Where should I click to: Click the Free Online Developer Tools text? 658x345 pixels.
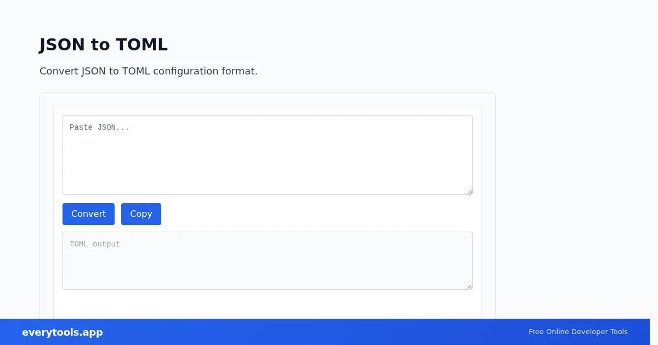(x=578, y=332)
